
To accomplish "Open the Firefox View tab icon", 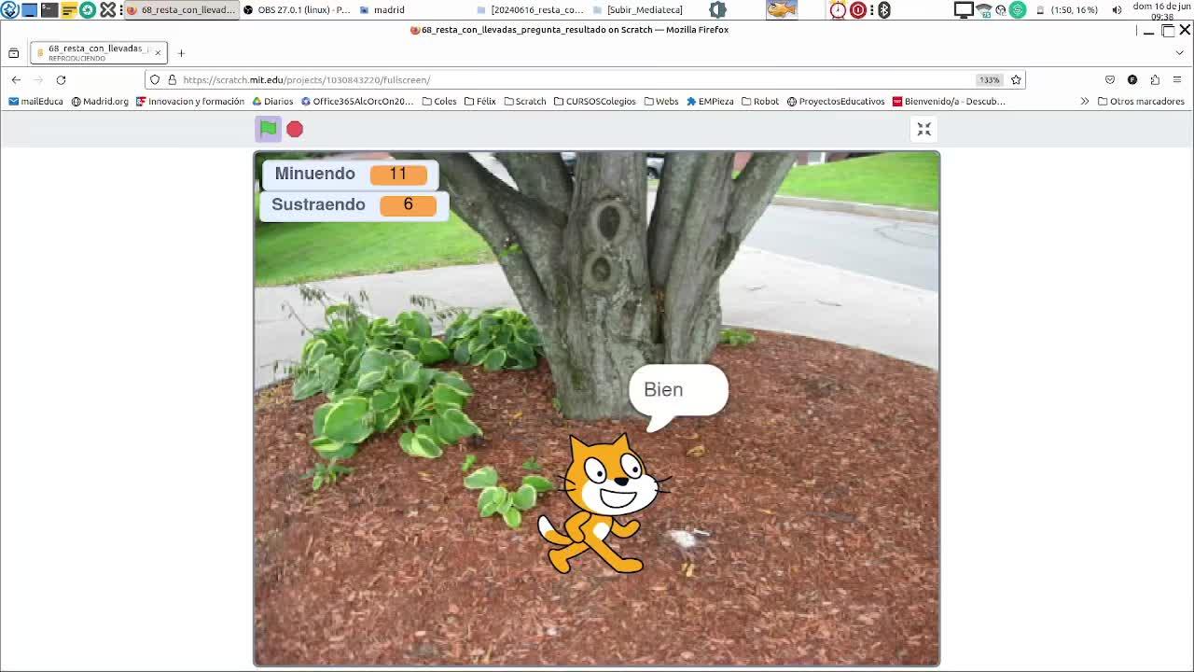I will click(x=13, y=53).
